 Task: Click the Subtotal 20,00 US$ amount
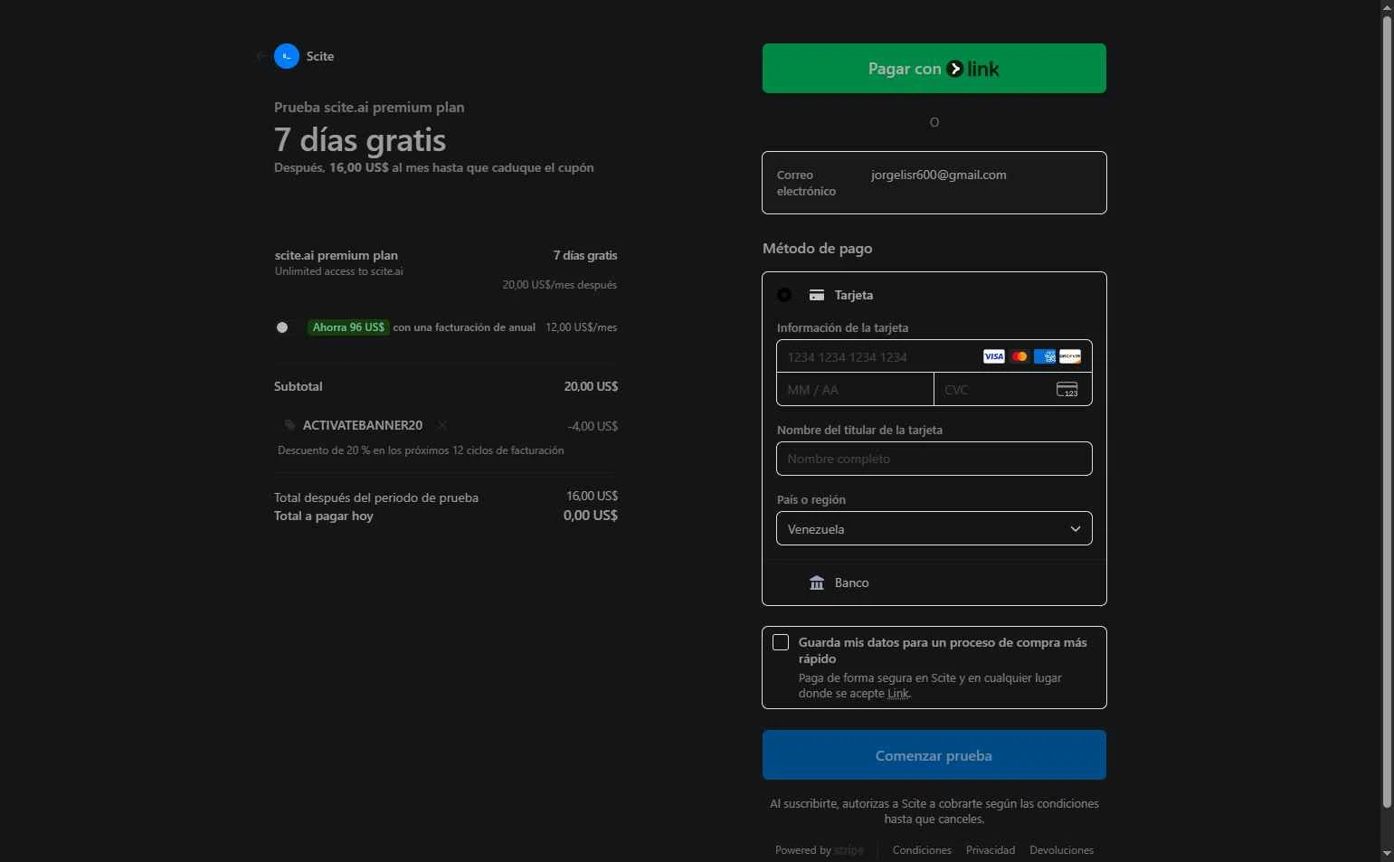pyautogui.click(x=591, y=386)
